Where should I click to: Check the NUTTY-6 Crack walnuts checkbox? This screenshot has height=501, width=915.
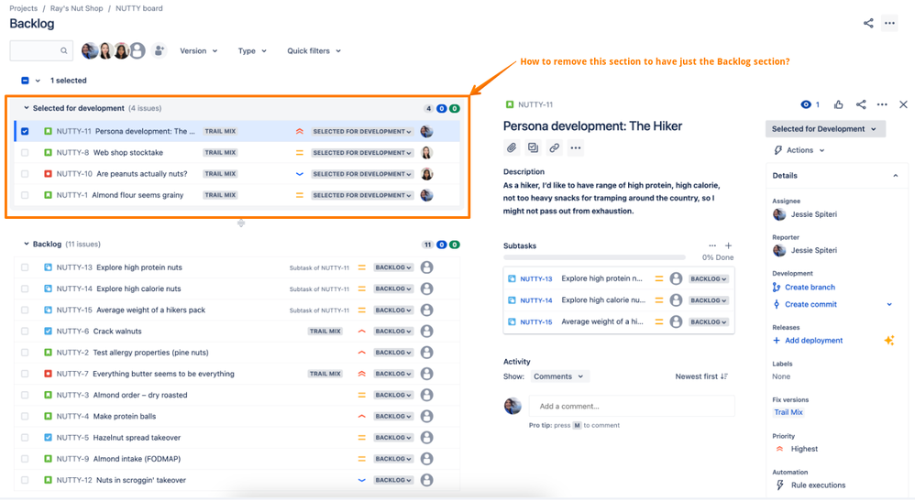click(x=25, y=331)
